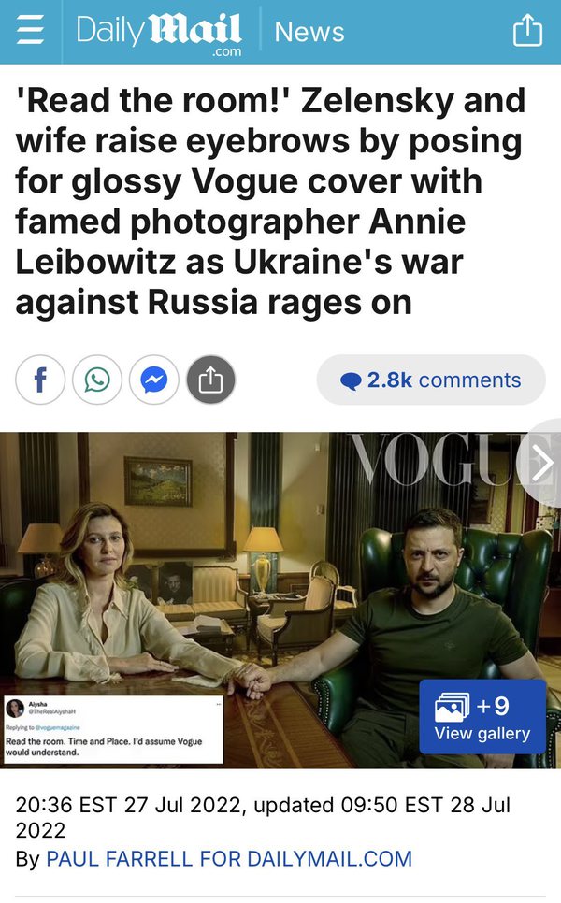
Task: Tap the Vogue cover main image
Action: [x=280, y=600]
